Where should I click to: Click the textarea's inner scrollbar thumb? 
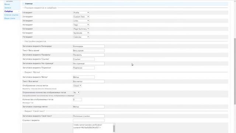click(x=114, y=129)
